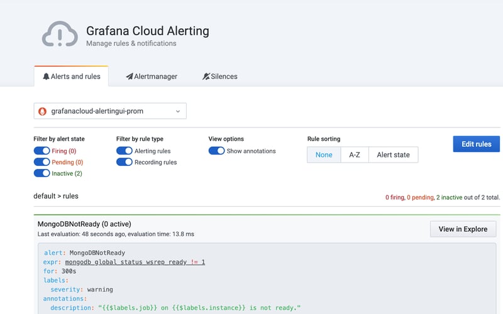Sort rules A-Z
This screenshot has width=503, height=314.
(x=355, y=154)
